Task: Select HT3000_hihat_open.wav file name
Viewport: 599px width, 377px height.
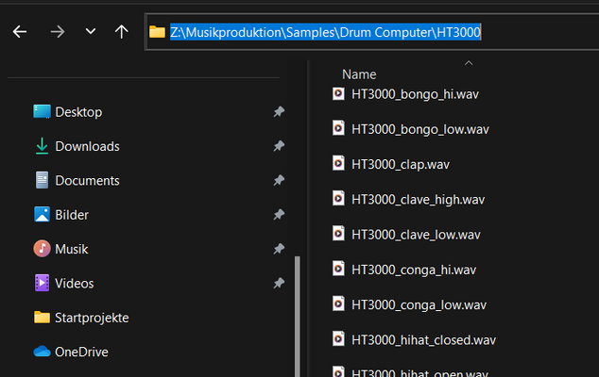Action: [419, 373]
